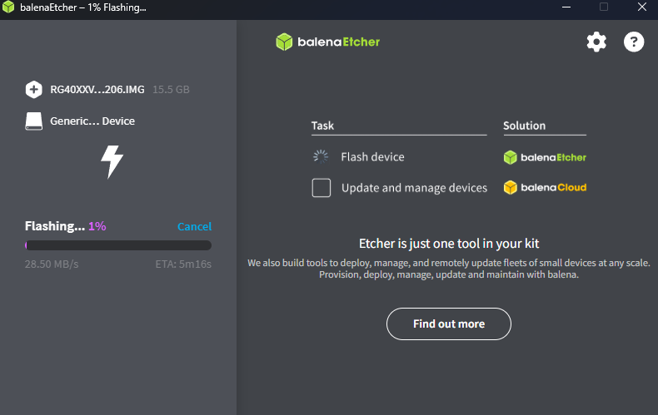
Task: Click the help question mark icon
Action: (634, 42)
